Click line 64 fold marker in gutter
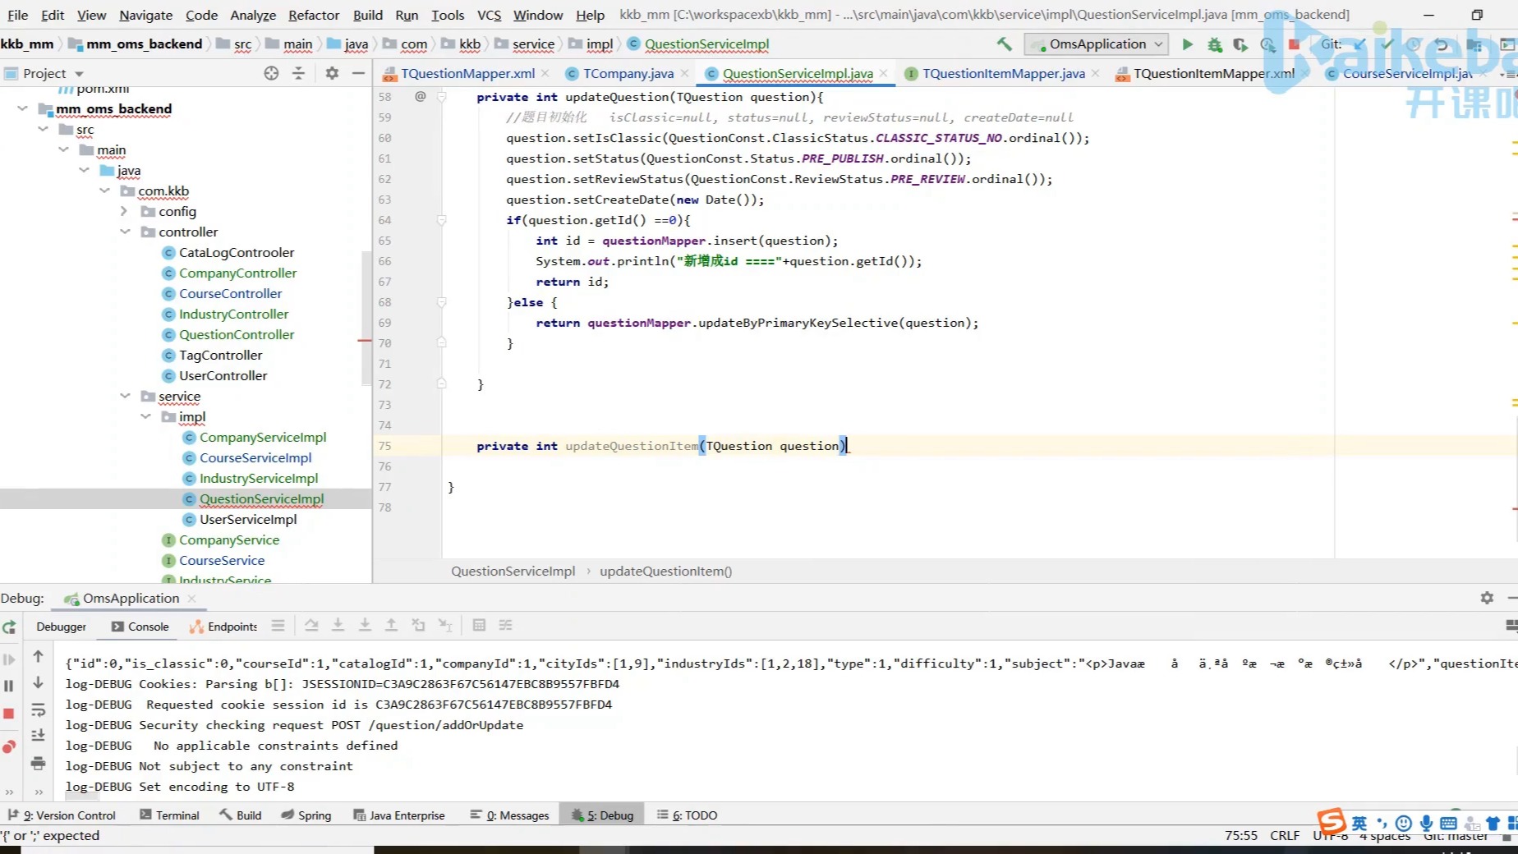The width and height of the screenshot is (1518, 854). 441,220
